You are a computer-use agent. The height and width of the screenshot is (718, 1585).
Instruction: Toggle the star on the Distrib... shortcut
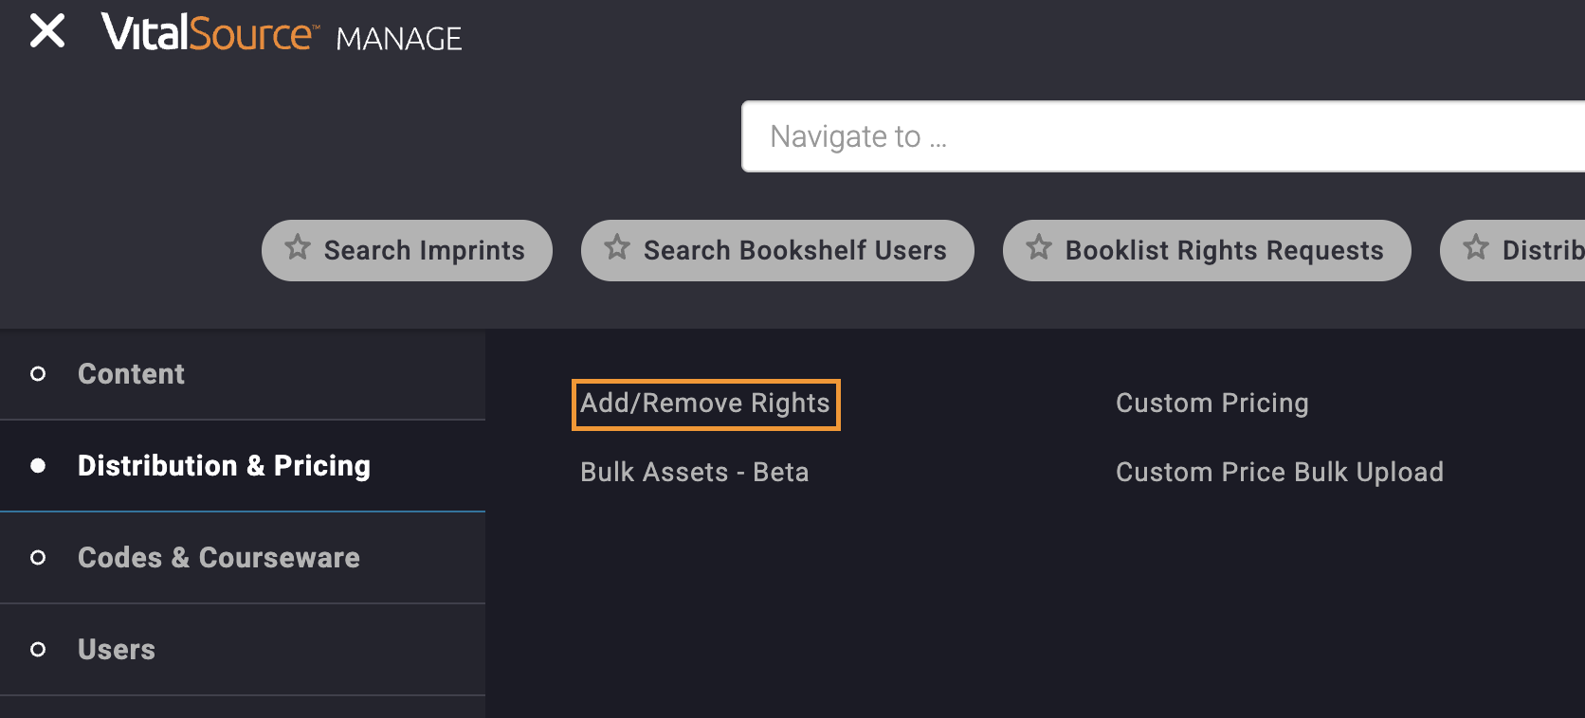[1476, 247]
